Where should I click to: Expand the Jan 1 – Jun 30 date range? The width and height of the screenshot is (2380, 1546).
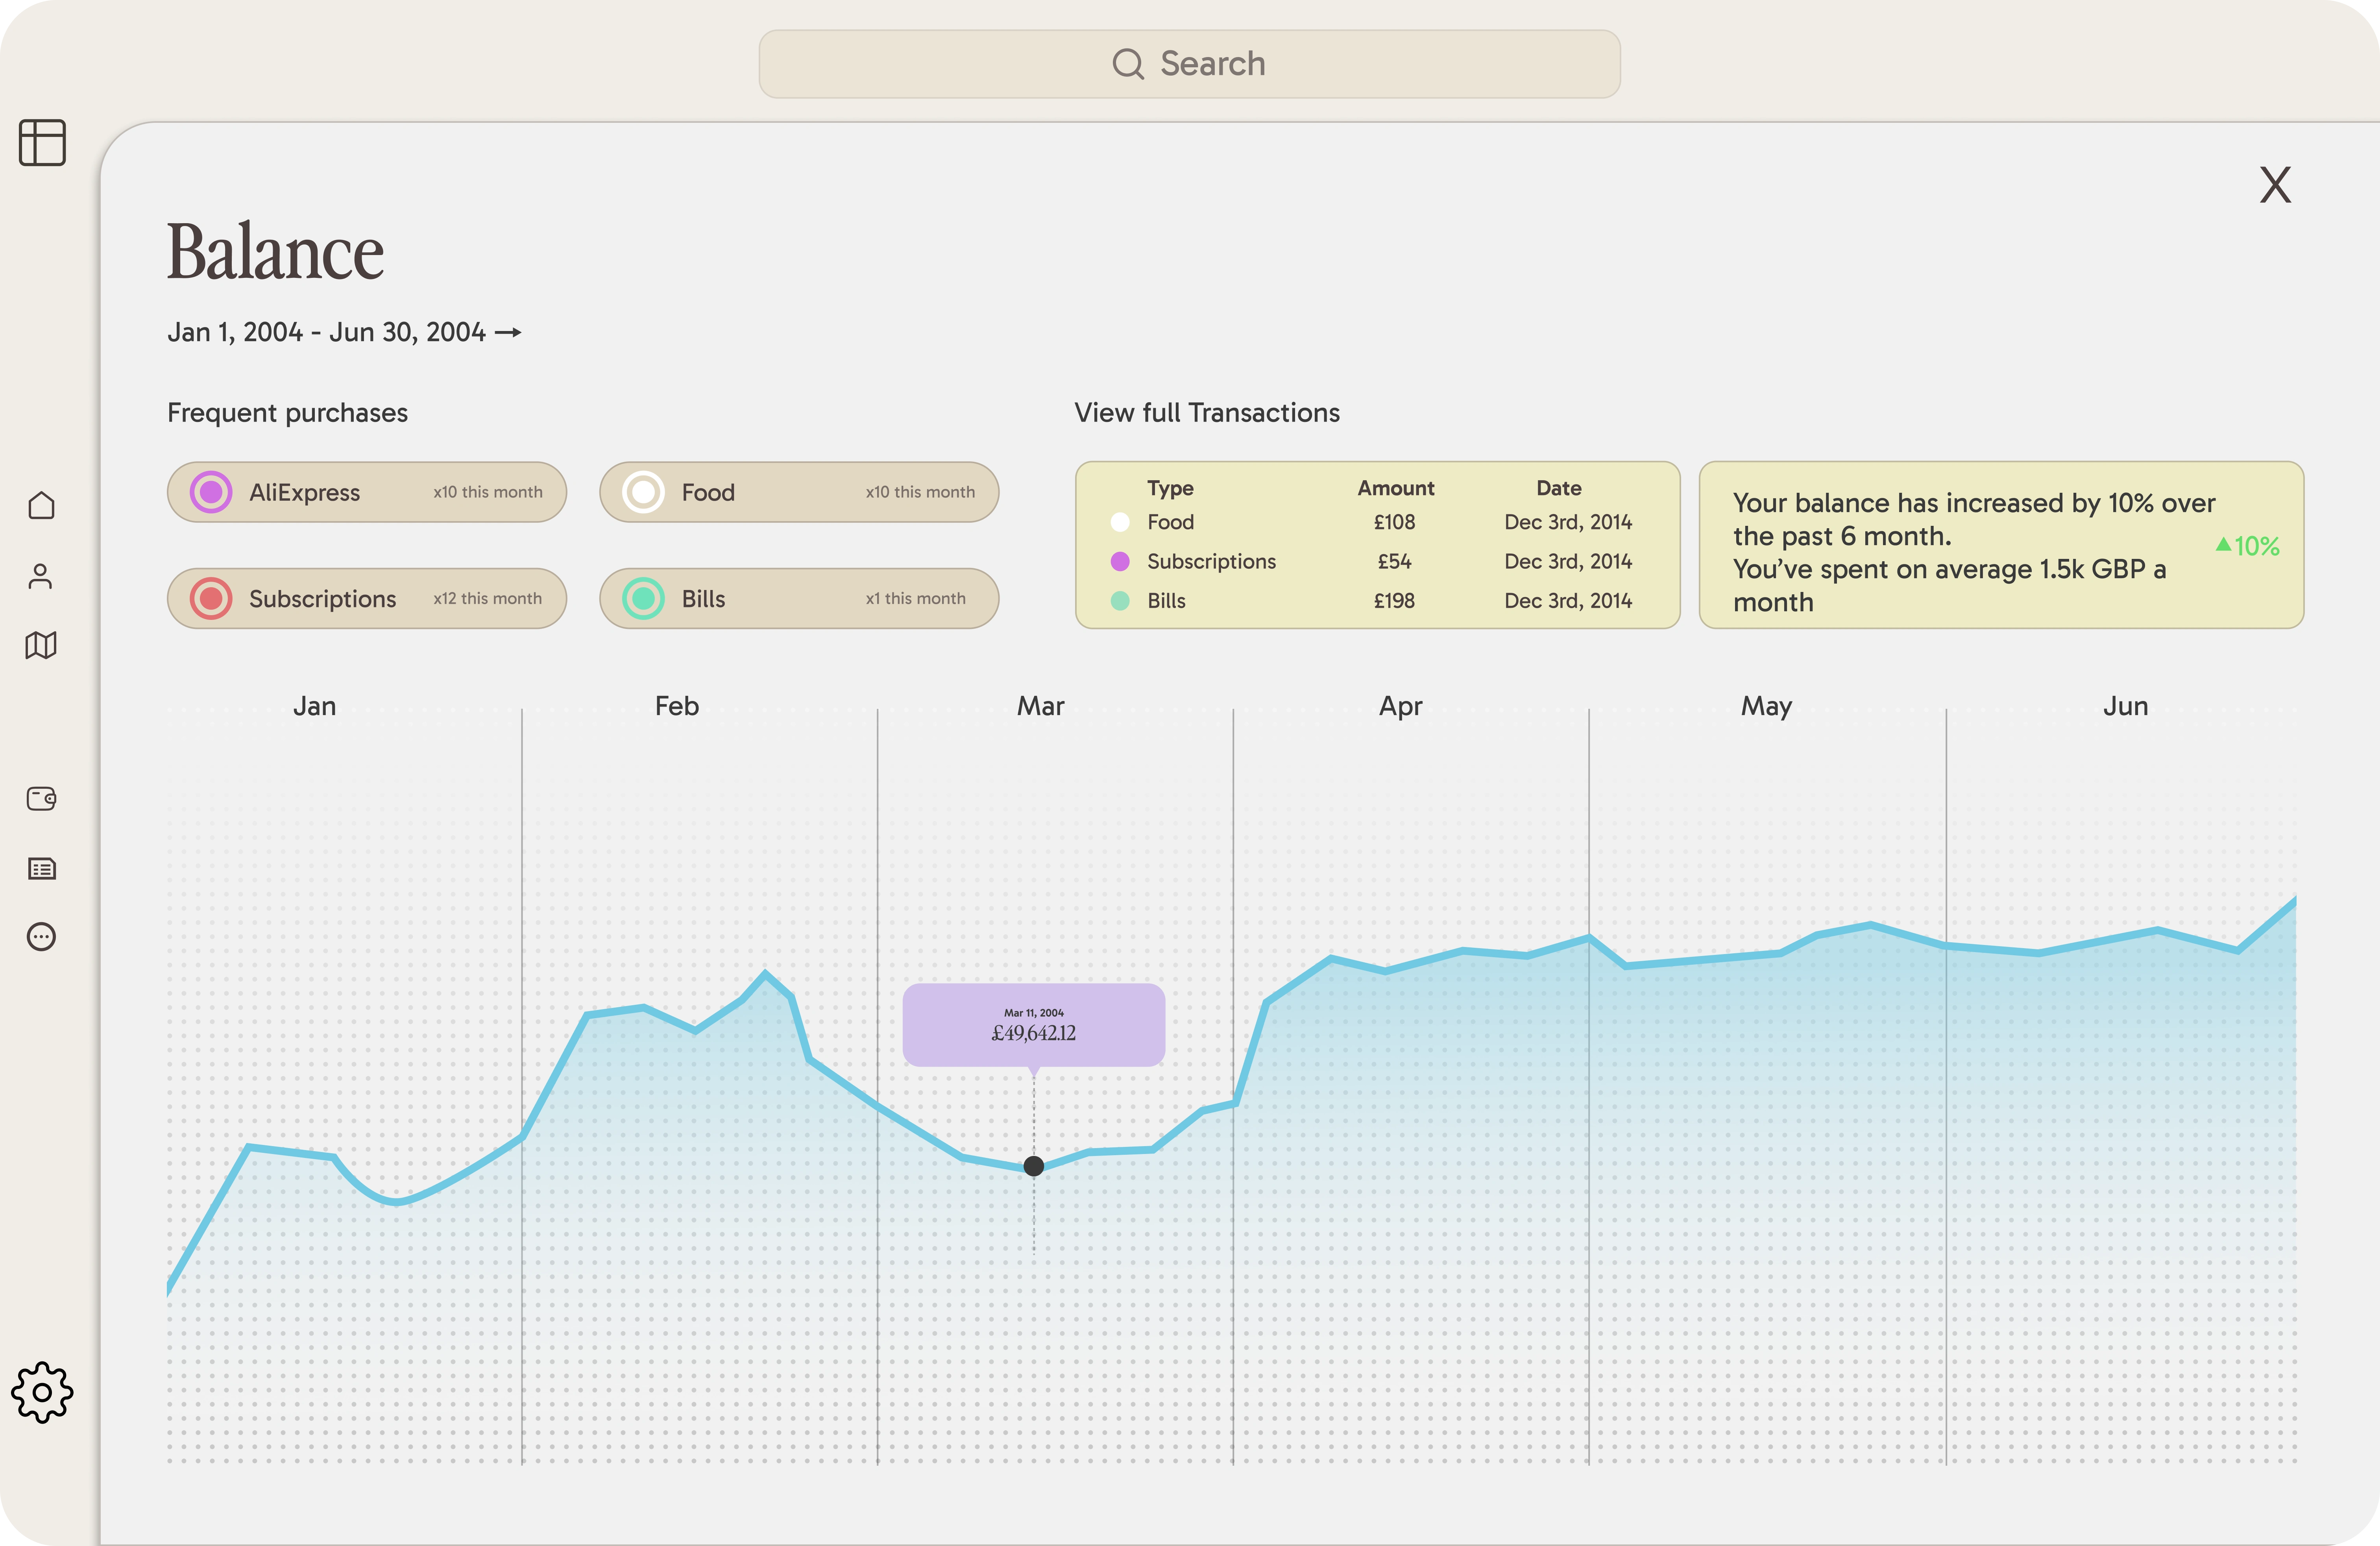[344, 332]
